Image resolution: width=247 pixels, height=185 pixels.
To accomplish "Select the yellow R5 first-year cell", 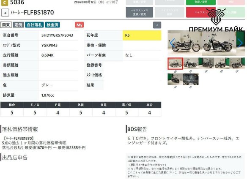I will [142, 35].
